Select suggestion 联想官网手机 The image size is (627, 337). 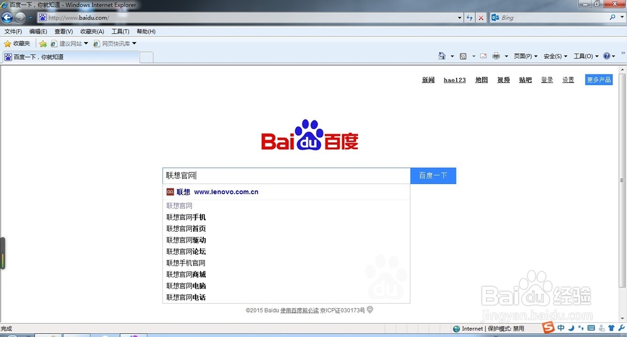pos(287,217)
